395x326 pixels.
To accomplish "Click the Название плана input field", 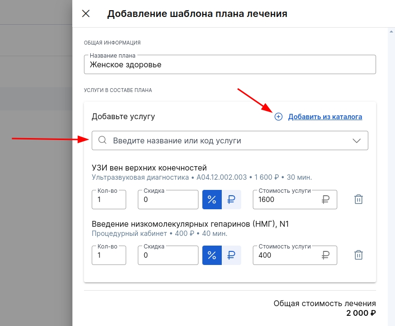I will [x=230, y=64].
